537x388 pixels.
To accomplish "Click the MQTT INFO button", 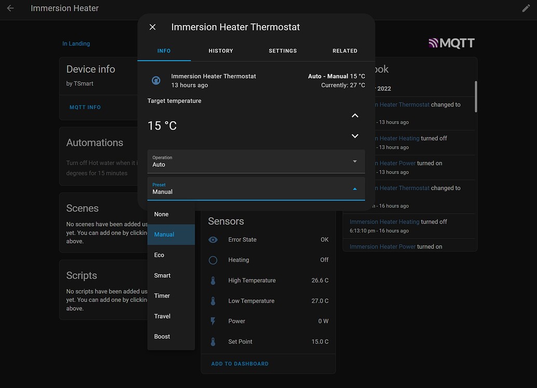I will point(85,107).
